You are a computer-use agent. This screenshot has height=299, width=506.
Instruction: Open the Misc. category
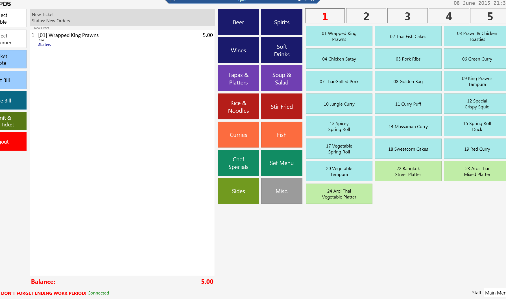point(282,191)
